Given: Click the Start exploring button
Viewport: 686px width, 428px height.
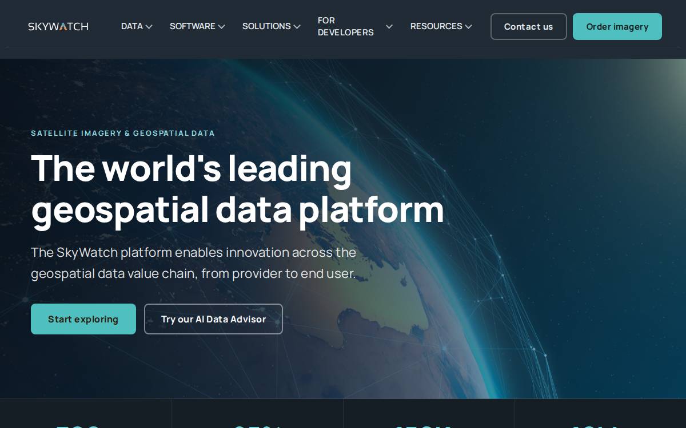Looking at the screenshot, I should pos(83,319).
